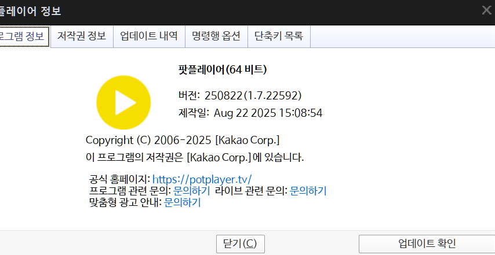
Task: Click the yellow PotPlayer play logo
Action: (x=123, y=102)
